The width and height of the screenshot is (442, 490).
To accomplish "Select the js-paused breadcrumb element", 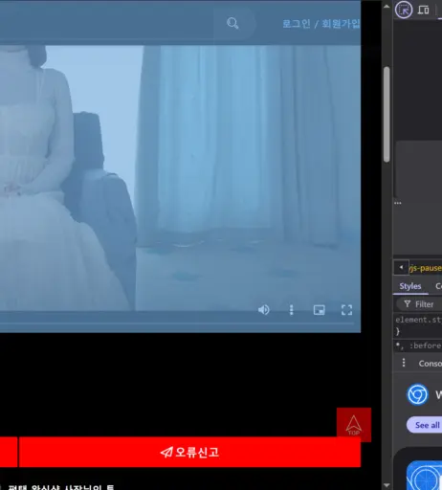I will pos(426,268).
